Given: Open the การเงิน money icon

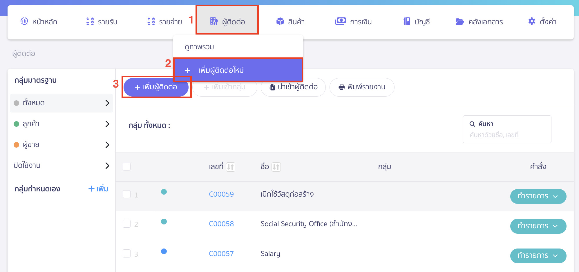Looking at the screenshot, I should [340, 21].
